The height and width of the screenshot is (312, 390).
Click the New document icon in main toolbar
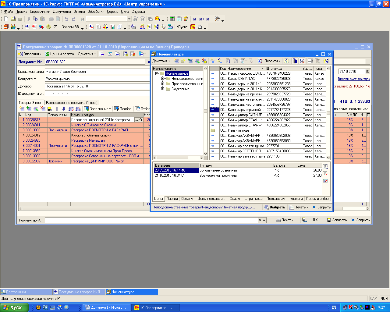tap(6, 19)
